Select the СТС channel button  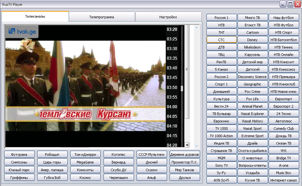pyautogui.click(x=222, y=40)
